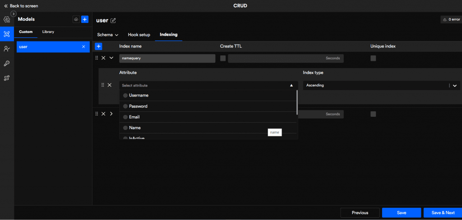Click the namequery TTL Seconds field

[286, 58]
